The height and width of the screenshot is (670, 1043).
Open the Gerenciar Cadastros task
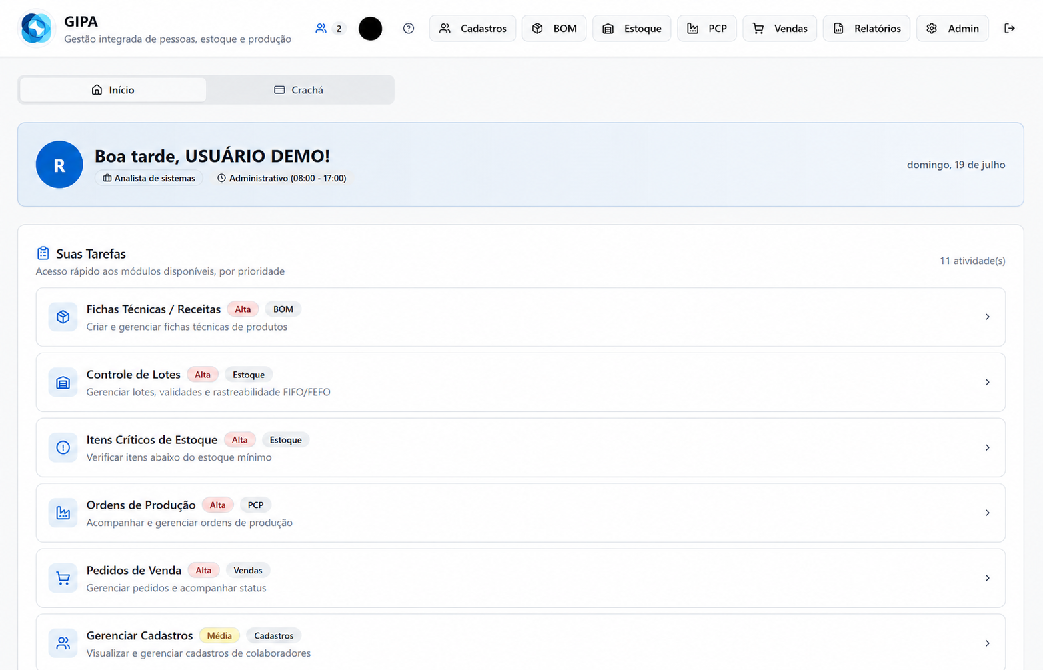pyautogui.click(x=521, y=642)
